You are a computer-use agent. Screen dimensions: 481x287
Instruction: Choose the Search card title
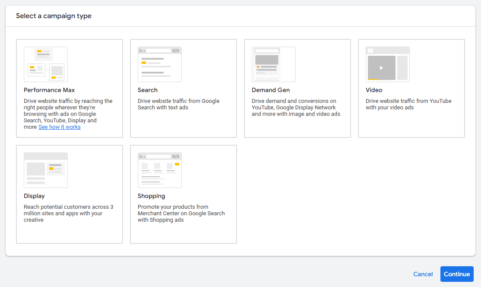pos(148,90)
